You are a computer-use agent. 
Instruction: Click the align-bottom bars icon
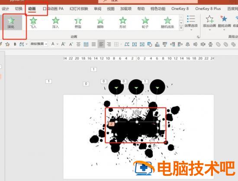(157, 44)
